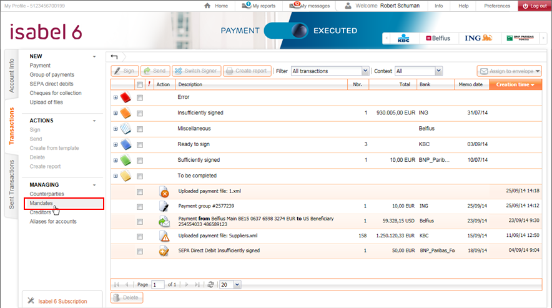Viewport: 552px width, 308px height.
Task: Select the ING bank logo
Action: (x=478, y=37)
